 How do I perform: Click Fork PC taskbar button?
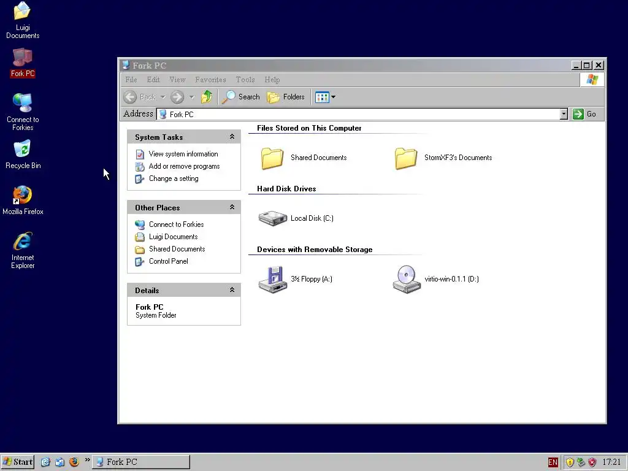point(141,462)
